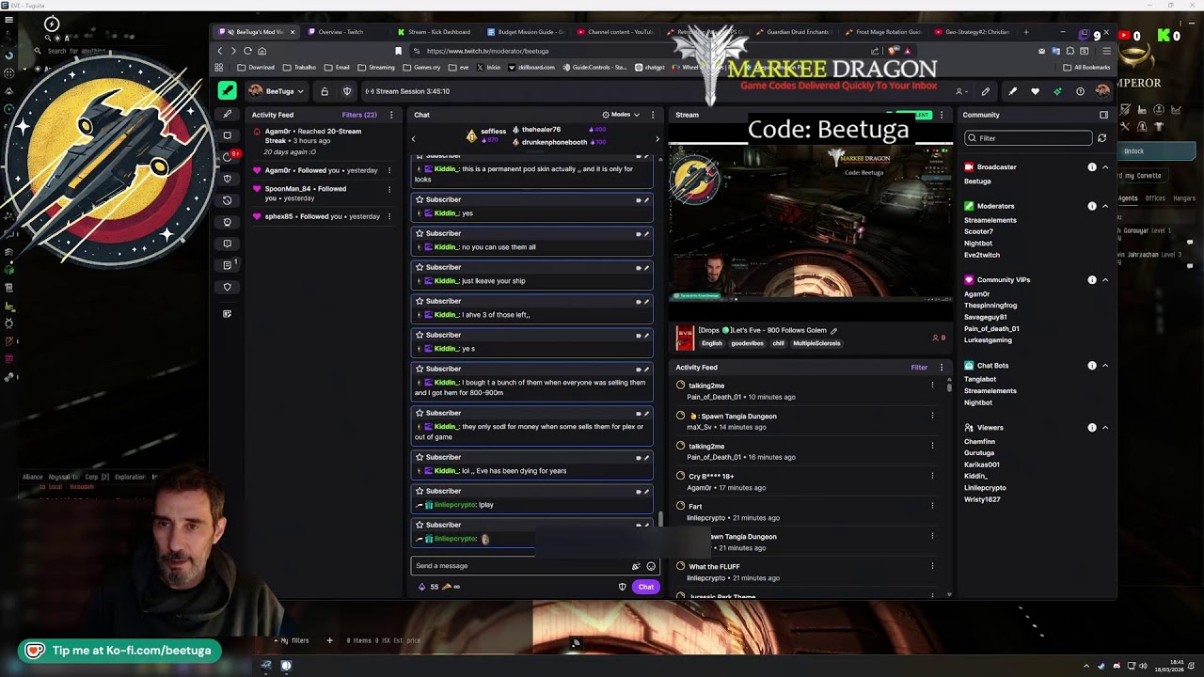The width and height of the screenshot is (1204, 677).
Task: Click the Ko-fi tip banner
Action: click(x=120, y=651)
